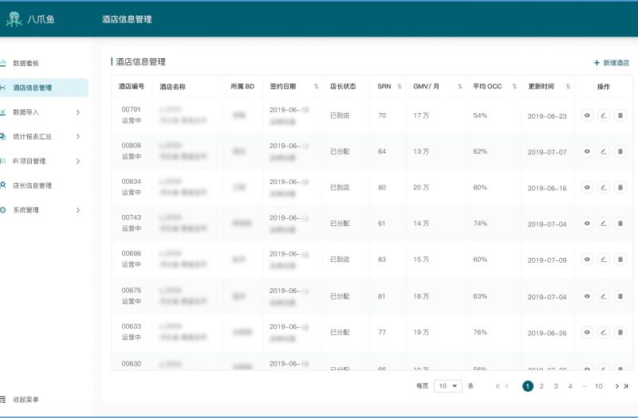The width and height of the screenshot is (638, 418).
Task: Click the 新增酒店 add button
Action: click(611, 63)
